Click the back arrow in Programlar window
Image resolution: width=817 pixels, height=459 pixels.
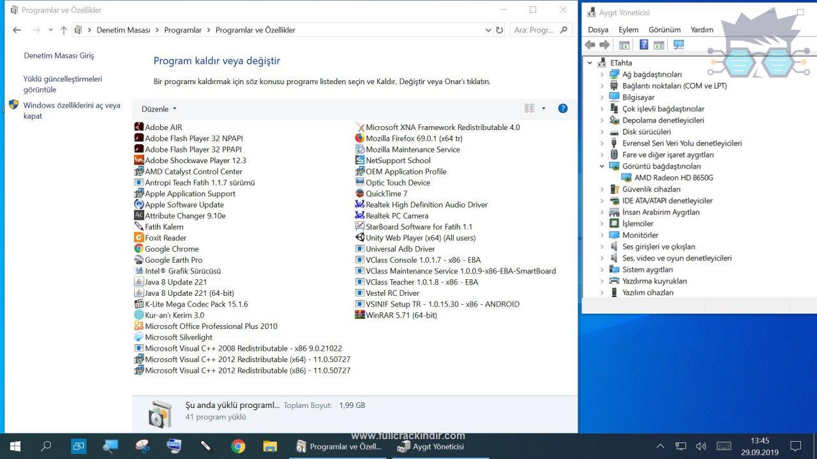click(x=17, y=30)
